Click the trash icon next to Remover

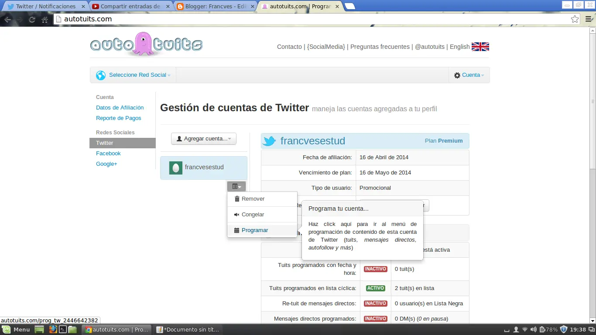pos(237,199)
